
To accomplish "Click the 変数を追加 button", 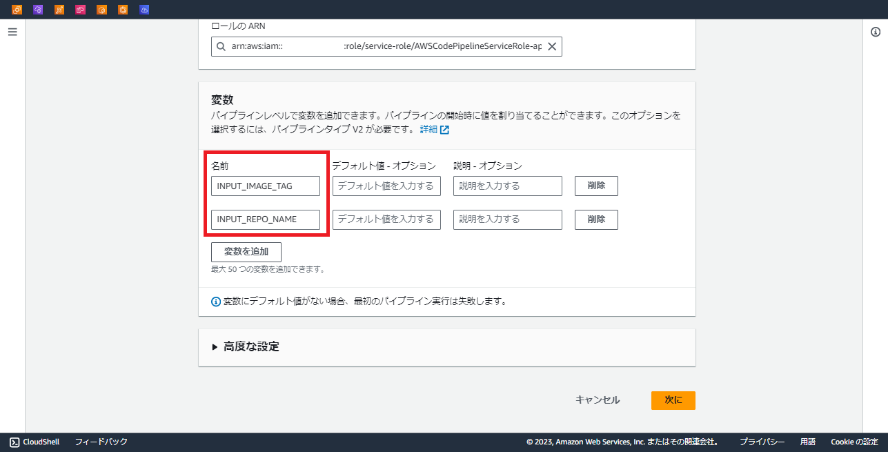I will (246, 252).
